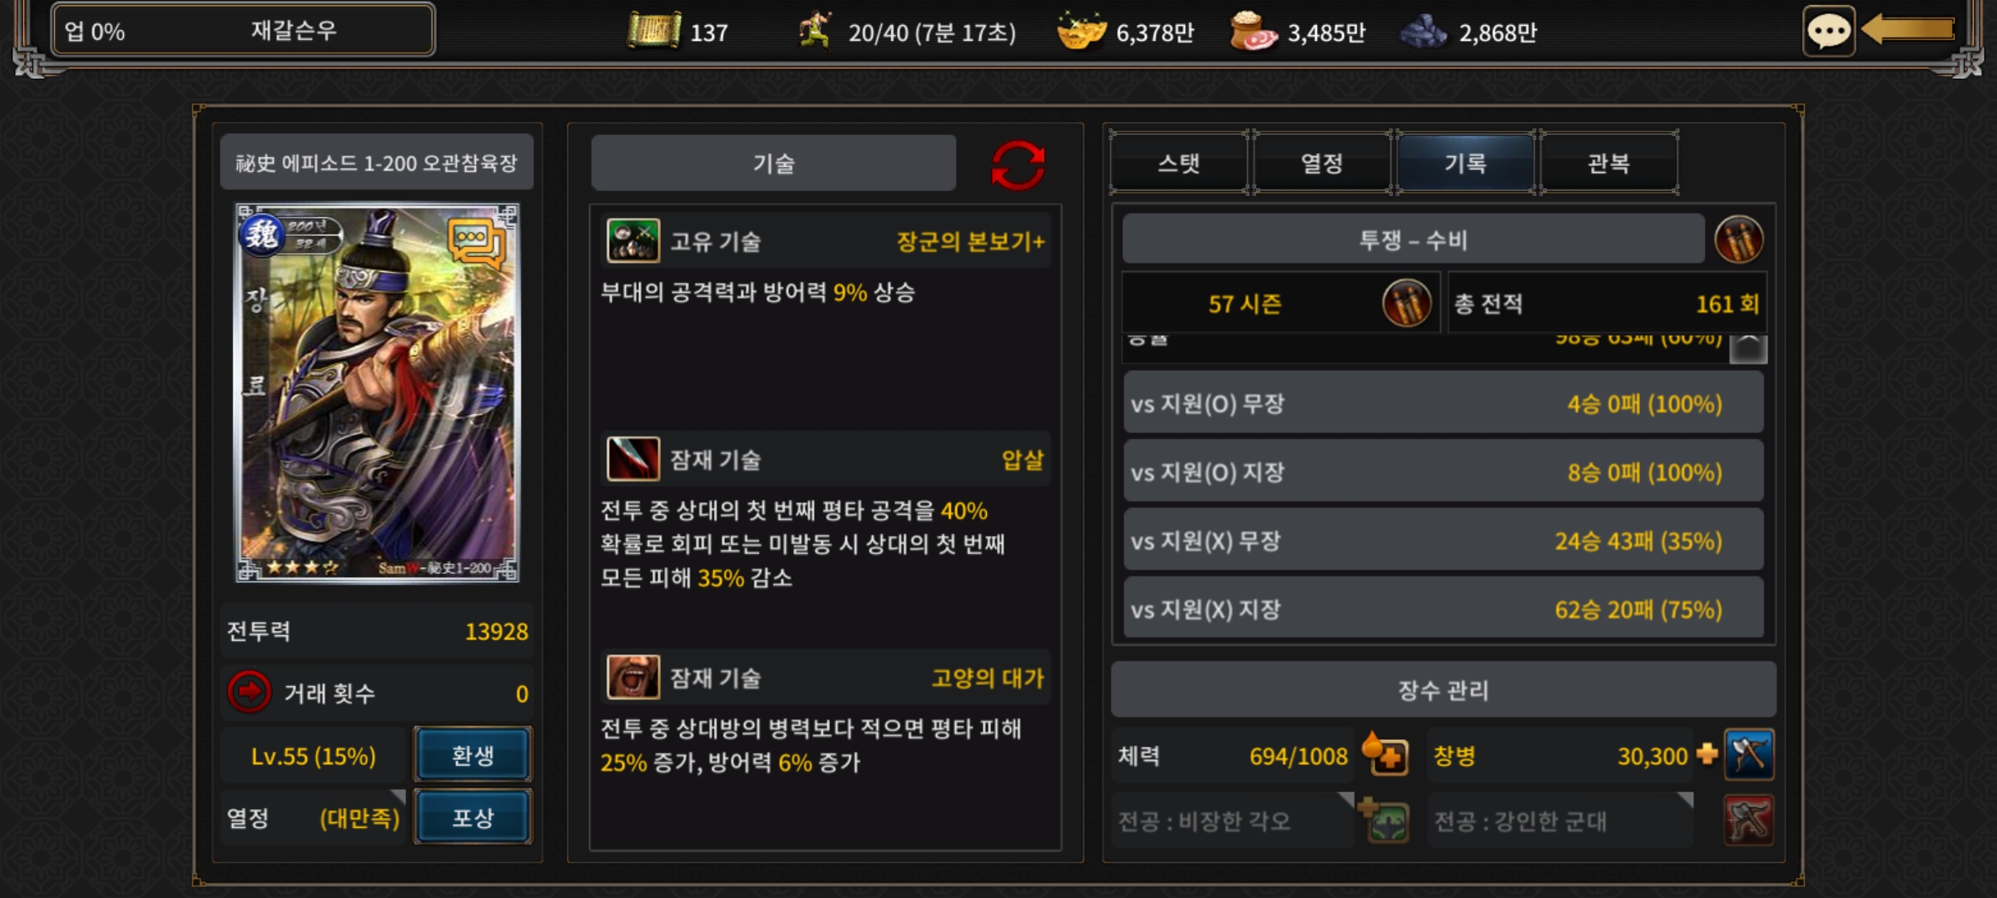Open the 관복 tab
Viewport: 1997px width, 898px height.
tap(1608, 163)
